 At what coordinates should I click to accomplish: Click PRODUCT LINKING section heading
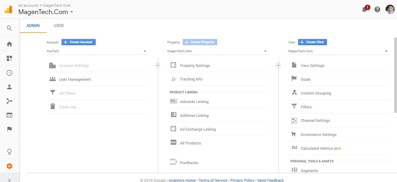tap(184, 92)
